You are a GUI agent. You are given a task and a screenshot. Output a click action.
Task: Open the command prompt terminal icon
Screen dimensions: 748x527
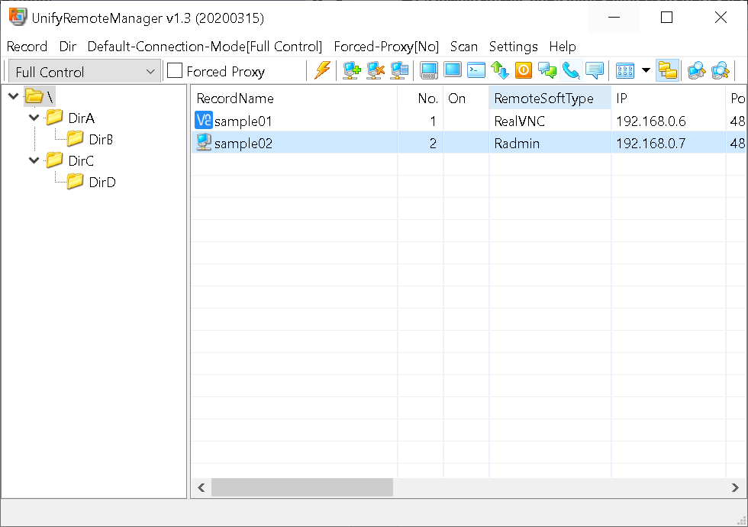tap(476, 70)
